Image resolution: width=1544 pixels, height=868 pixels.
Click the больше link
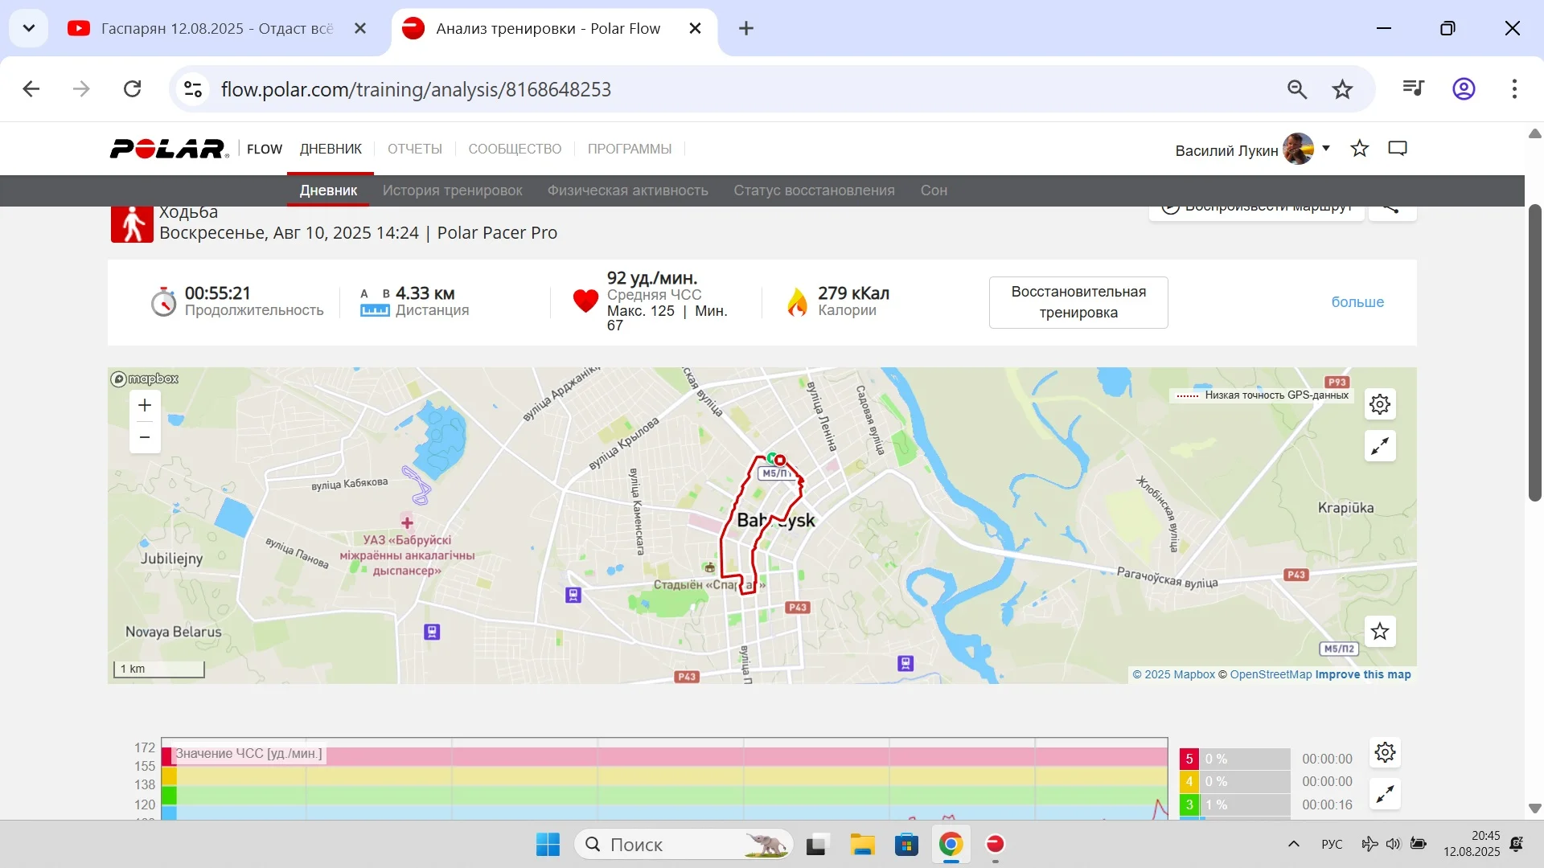[1357, 302]
